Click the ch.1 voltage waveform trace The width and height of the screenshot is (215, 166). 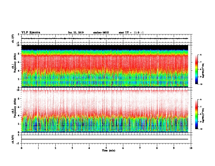[105, 39]
